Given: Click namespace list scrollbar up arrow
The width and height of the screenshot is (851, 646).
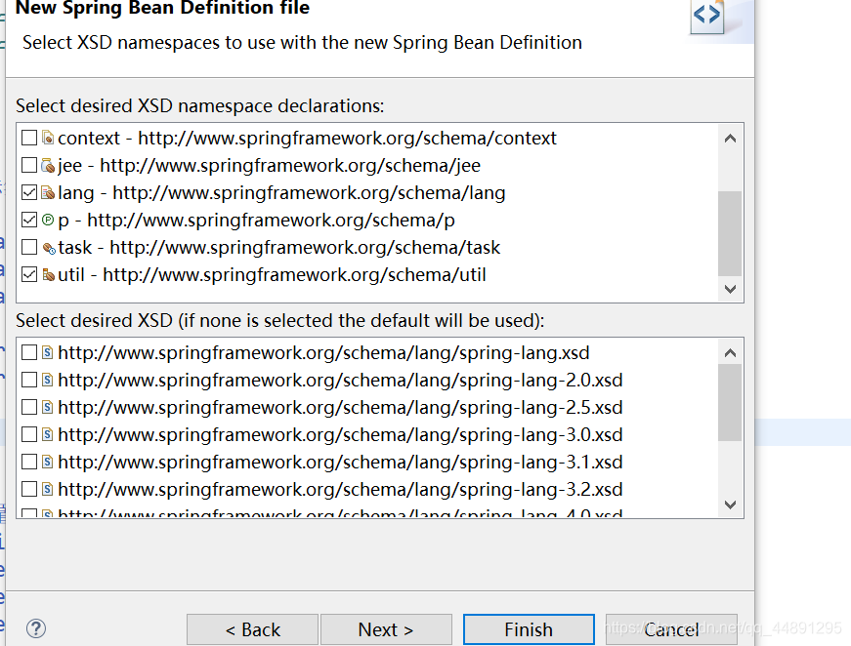Looking at the screenshot, I should tap(730, 139).
